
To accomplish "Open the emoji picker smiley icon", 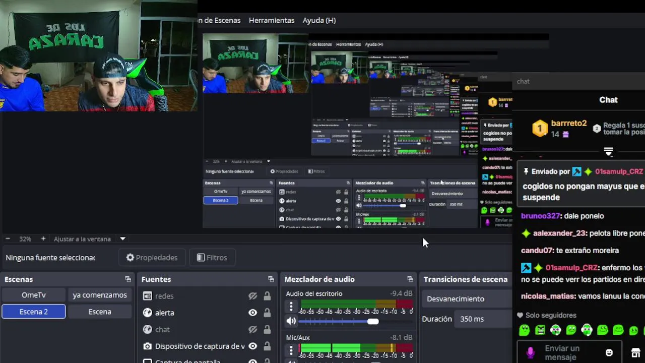I will [609, 353].
